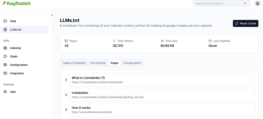
Task: Switch to the Configuration tab
Action: pyautogui.click(x=132, y=63)
